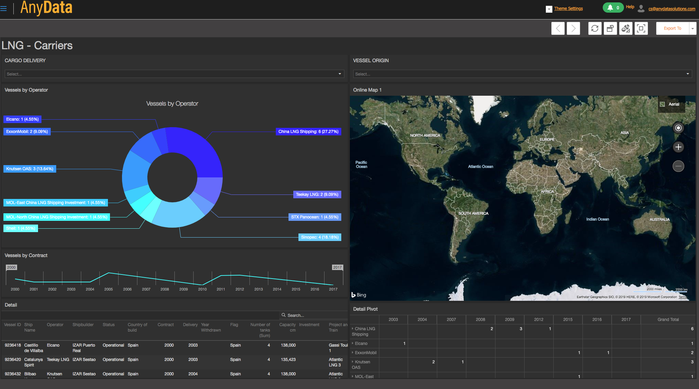Screen dimensions: 699x389
Task: Expand the Export To dropdown arrow
Action: coord(692,28)
